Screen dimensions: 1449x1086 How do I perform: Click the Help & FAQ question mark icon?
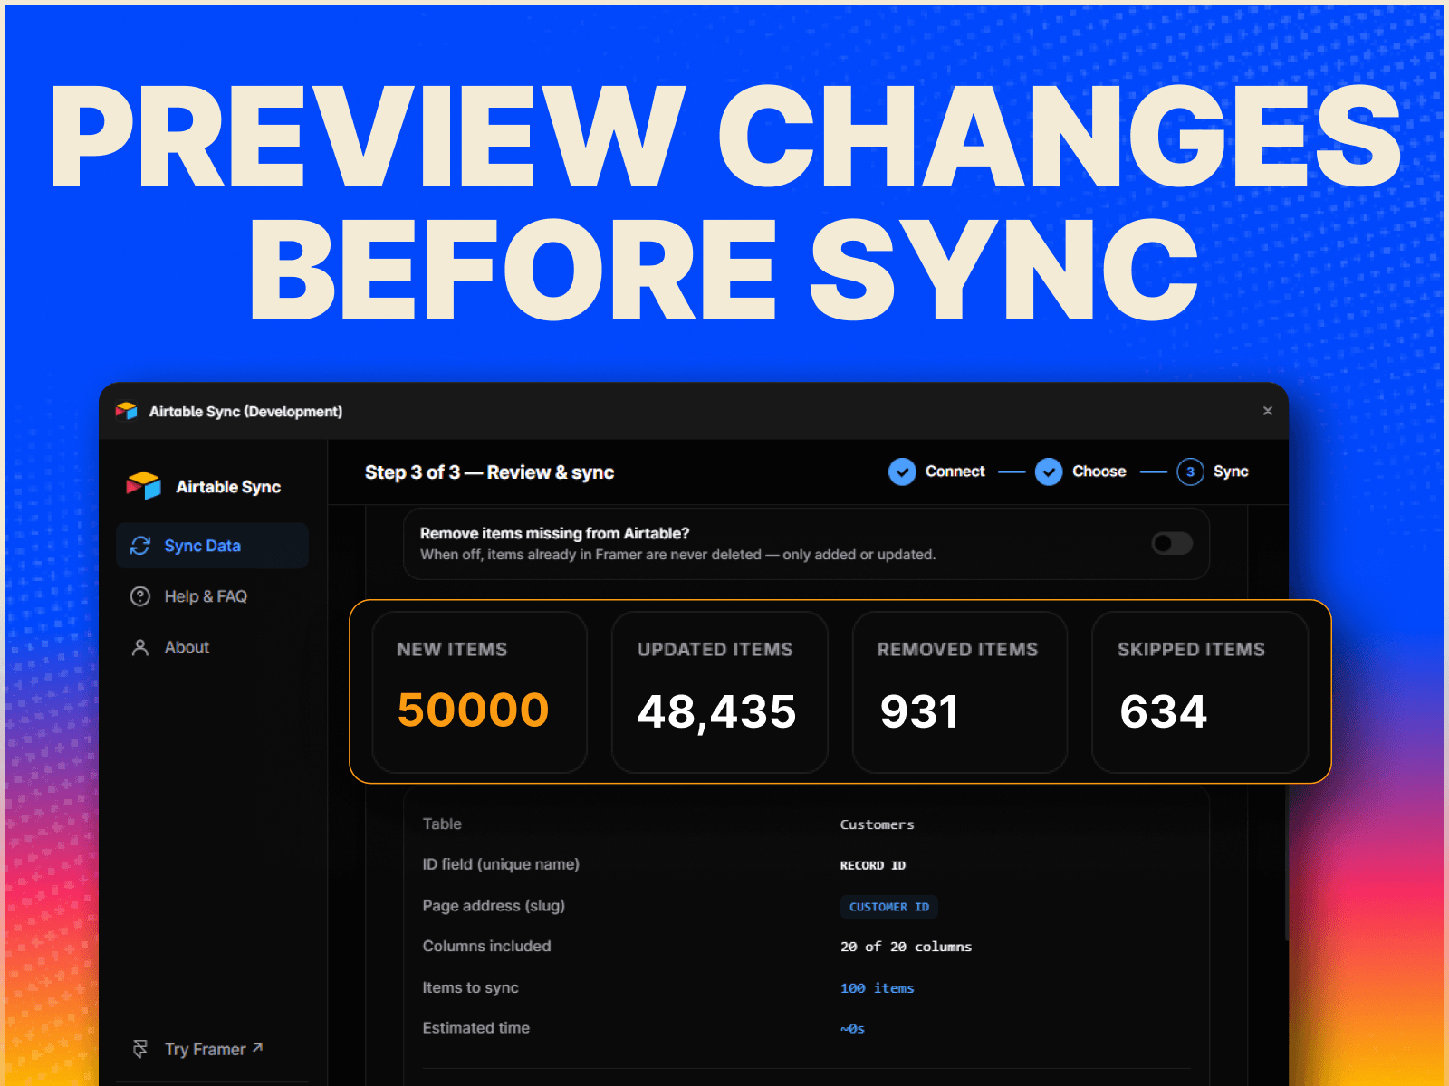tap(140, 596)
